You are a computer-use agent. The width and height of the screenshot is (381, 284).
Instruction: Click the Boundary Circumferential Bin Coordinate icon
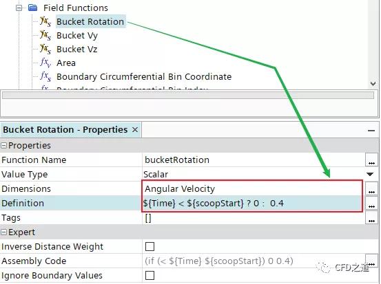pos(45,76)
